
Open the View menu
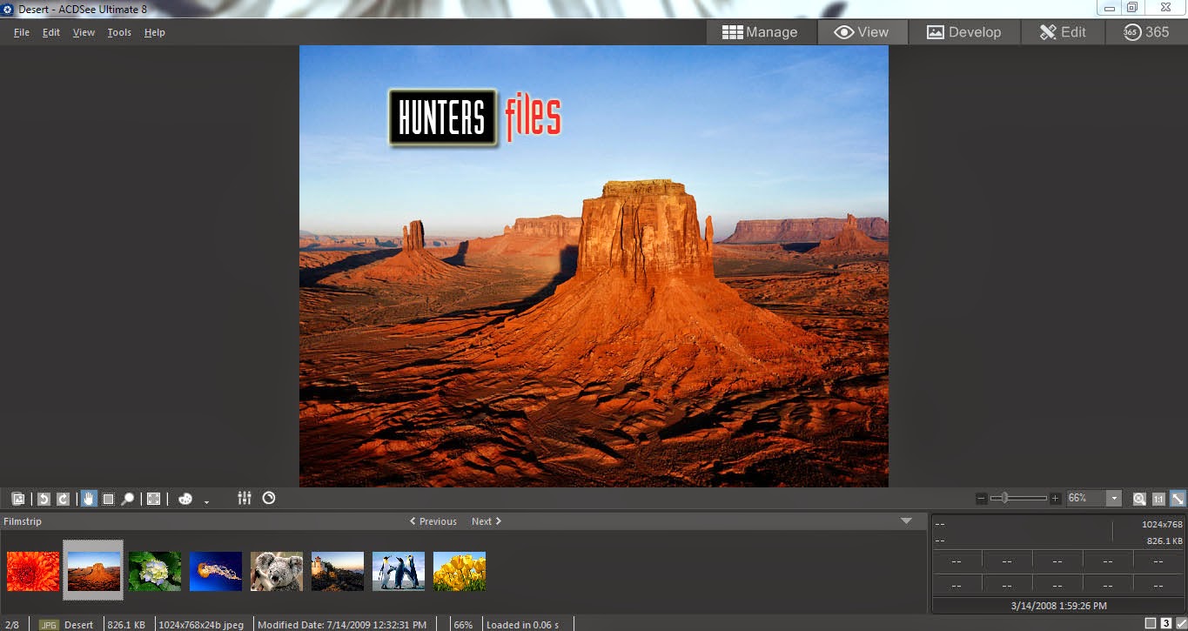(x=84, y=32)
